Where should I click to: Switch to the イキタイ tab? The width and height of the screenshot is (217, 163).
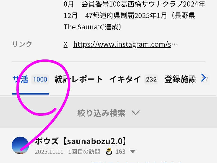(125, 79)
